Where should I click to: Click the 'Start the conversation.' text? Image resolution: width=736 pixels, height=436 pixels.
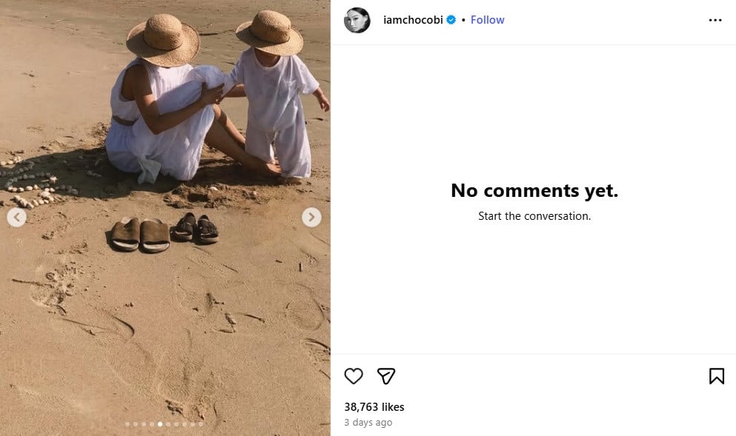click(x=534, y=216)
